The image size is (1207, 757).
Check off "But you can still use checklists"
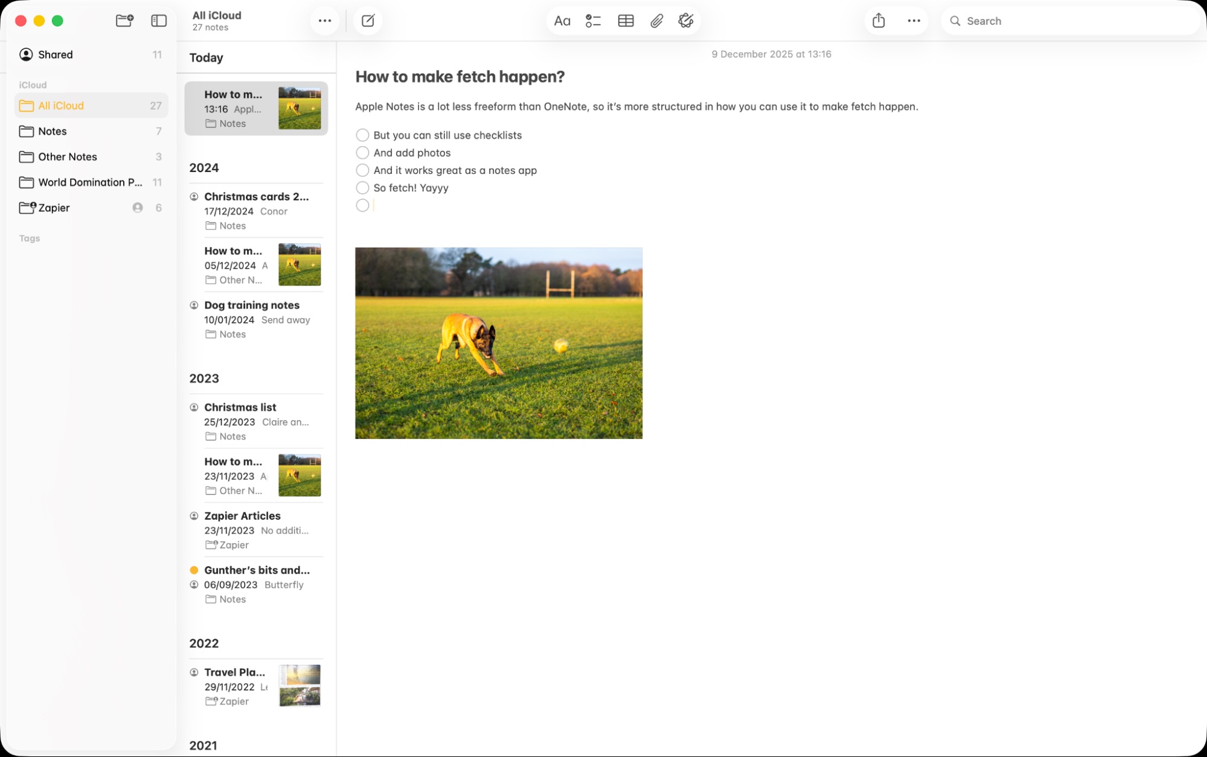pyautogui.click(x=362, y=135)
